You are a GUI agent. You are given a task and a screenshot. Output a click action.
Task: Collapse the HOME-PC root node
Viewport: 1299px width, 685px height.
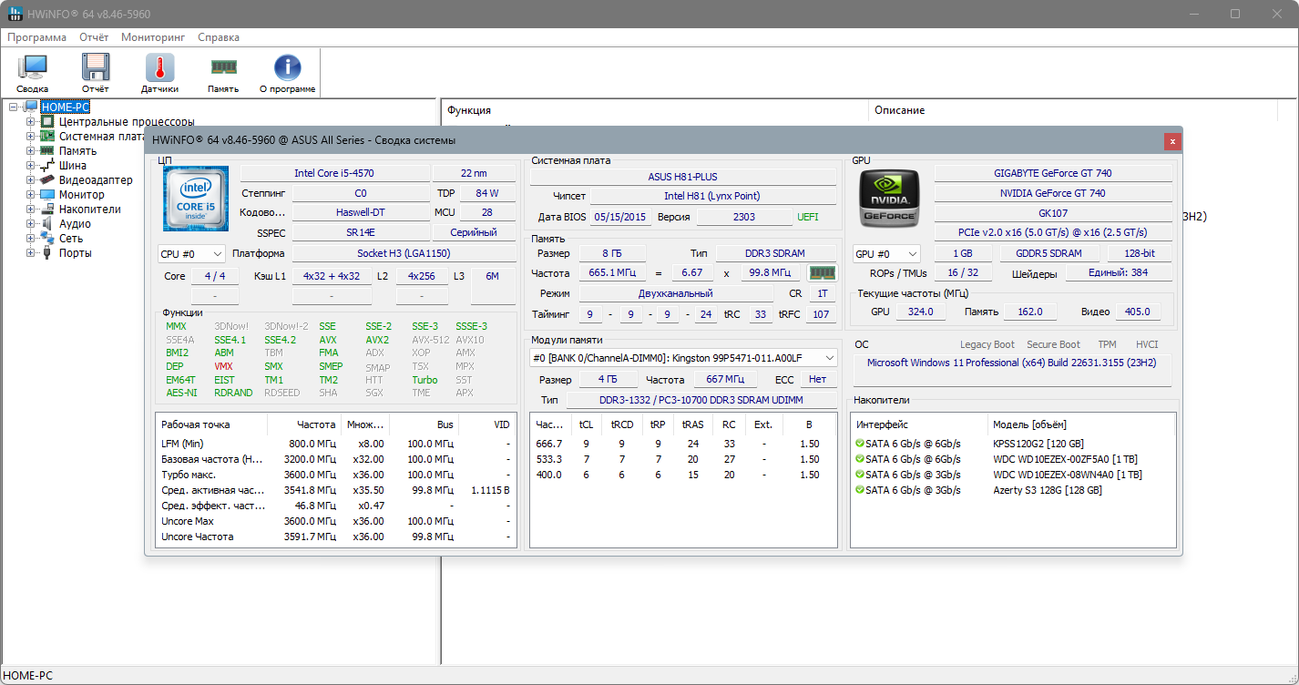14,107
